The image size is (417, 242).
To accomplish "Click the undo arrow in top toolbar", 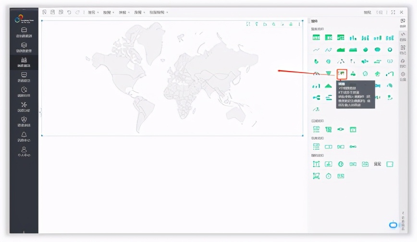I will [69, 12].
